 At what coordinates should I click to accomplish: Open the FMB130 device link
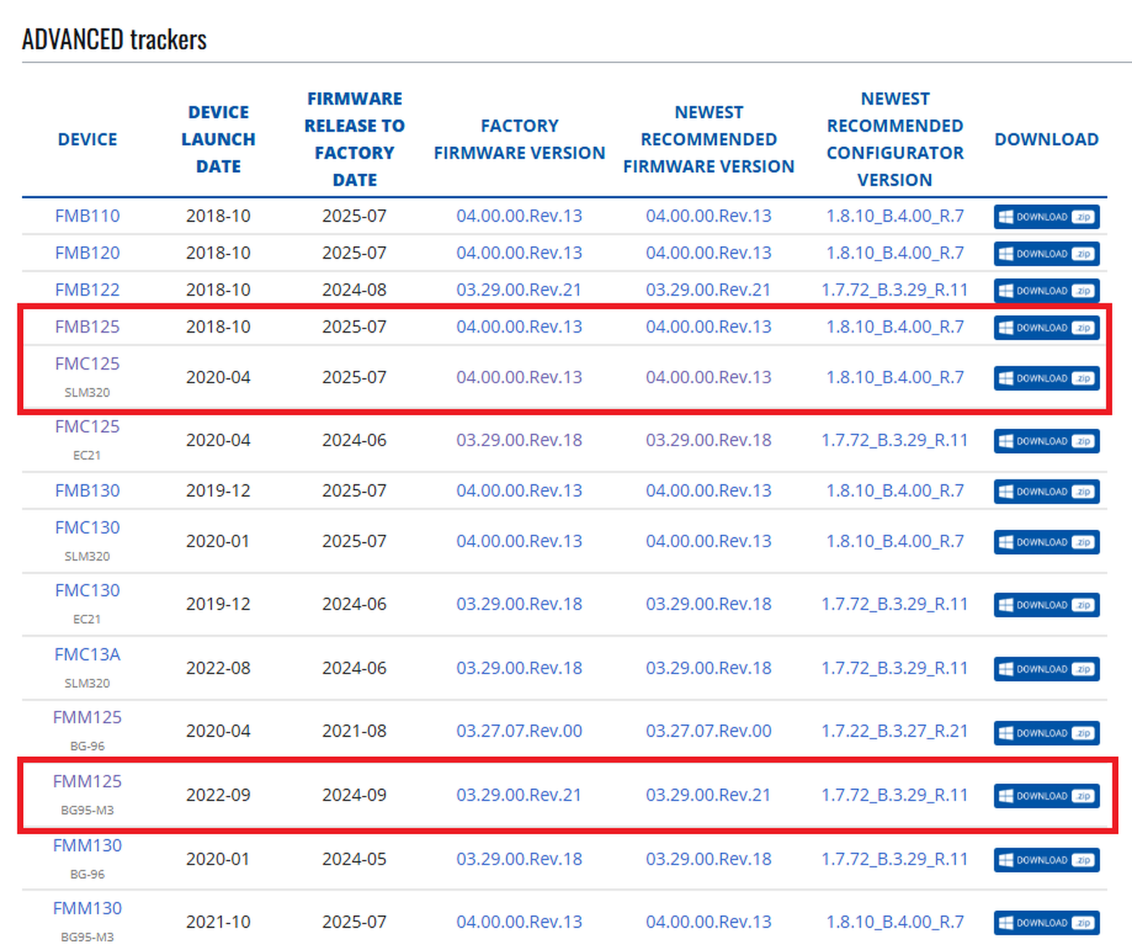[x=87, y=490]
